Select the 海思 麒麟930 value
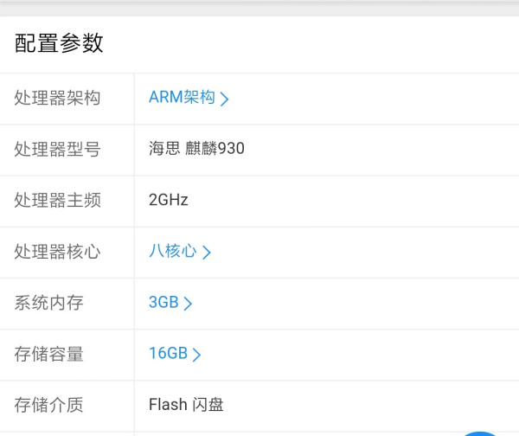 (196, 148)
